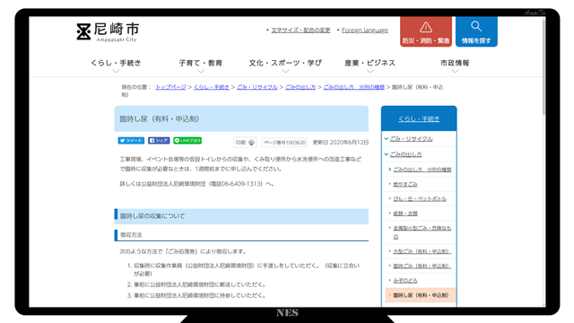Click the 徴収方法 subsection heading
574x323 pixels.
click(241, 235)
